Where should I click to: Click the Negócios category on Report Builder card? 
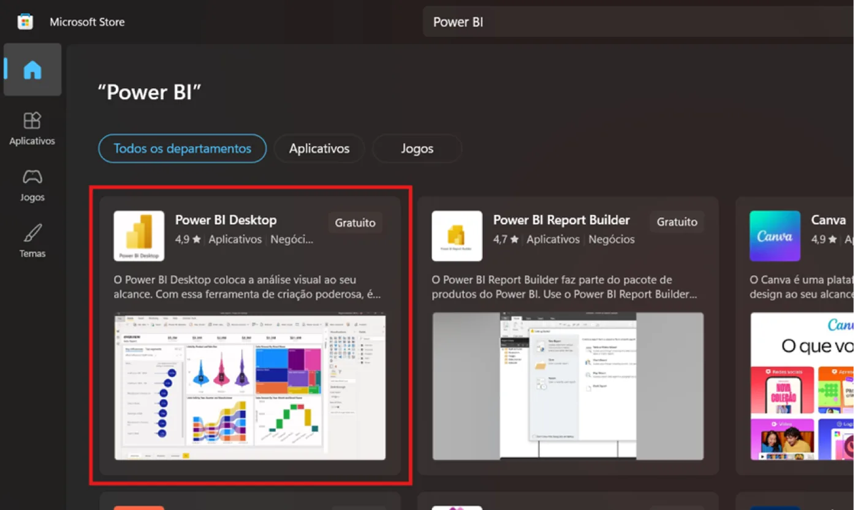point(612,240)
